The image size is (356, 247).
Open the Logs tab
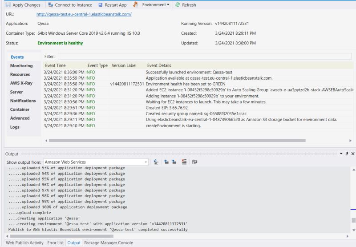coord(15,127)
